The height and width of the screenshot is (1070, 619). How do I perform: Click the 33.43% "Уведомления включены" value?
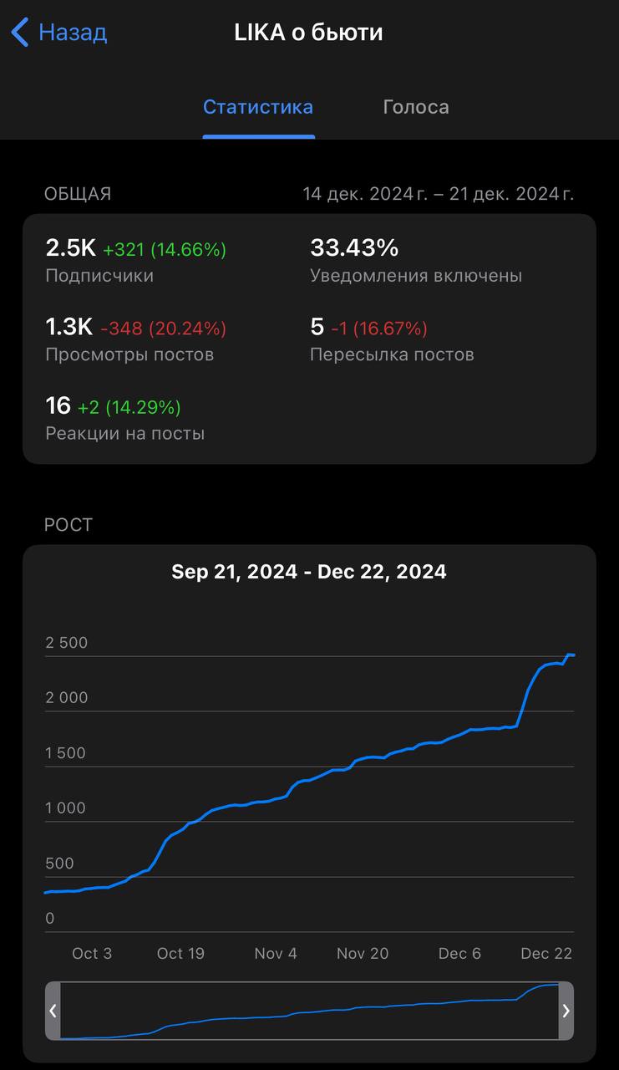pyautogui.click(x=354, y=248)
